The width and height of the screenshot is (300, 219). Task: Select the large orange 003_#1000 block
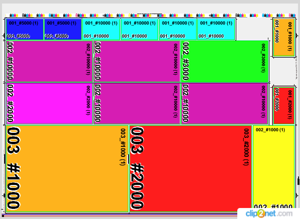coord(67,168)
